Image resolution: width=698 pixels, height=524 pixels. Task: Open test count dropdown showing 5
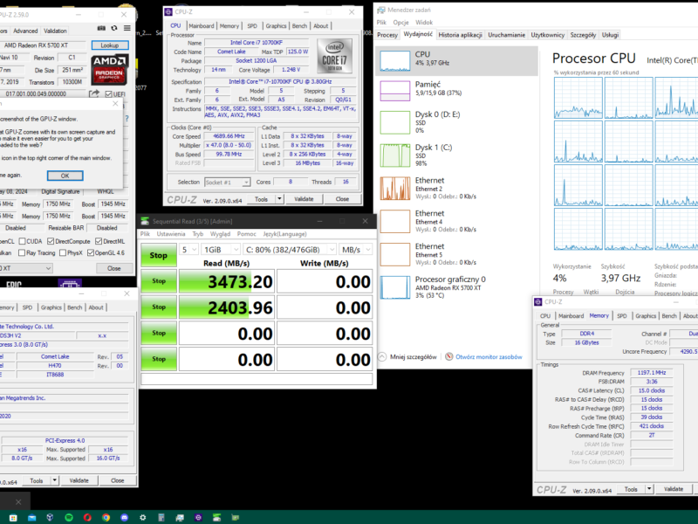[188, 250]
